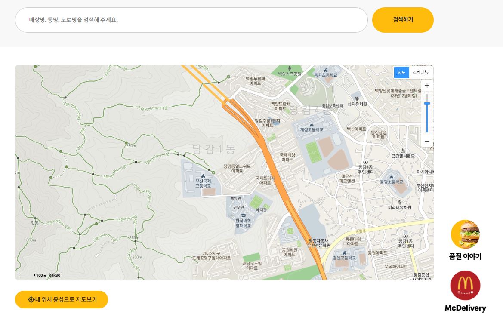Click 백양가족공원 park tree icon
The image size is (503, 320).
point(289,68)
